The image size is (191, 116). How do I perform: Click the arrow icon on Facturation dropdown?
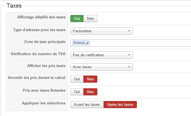[x=129, y=31]
